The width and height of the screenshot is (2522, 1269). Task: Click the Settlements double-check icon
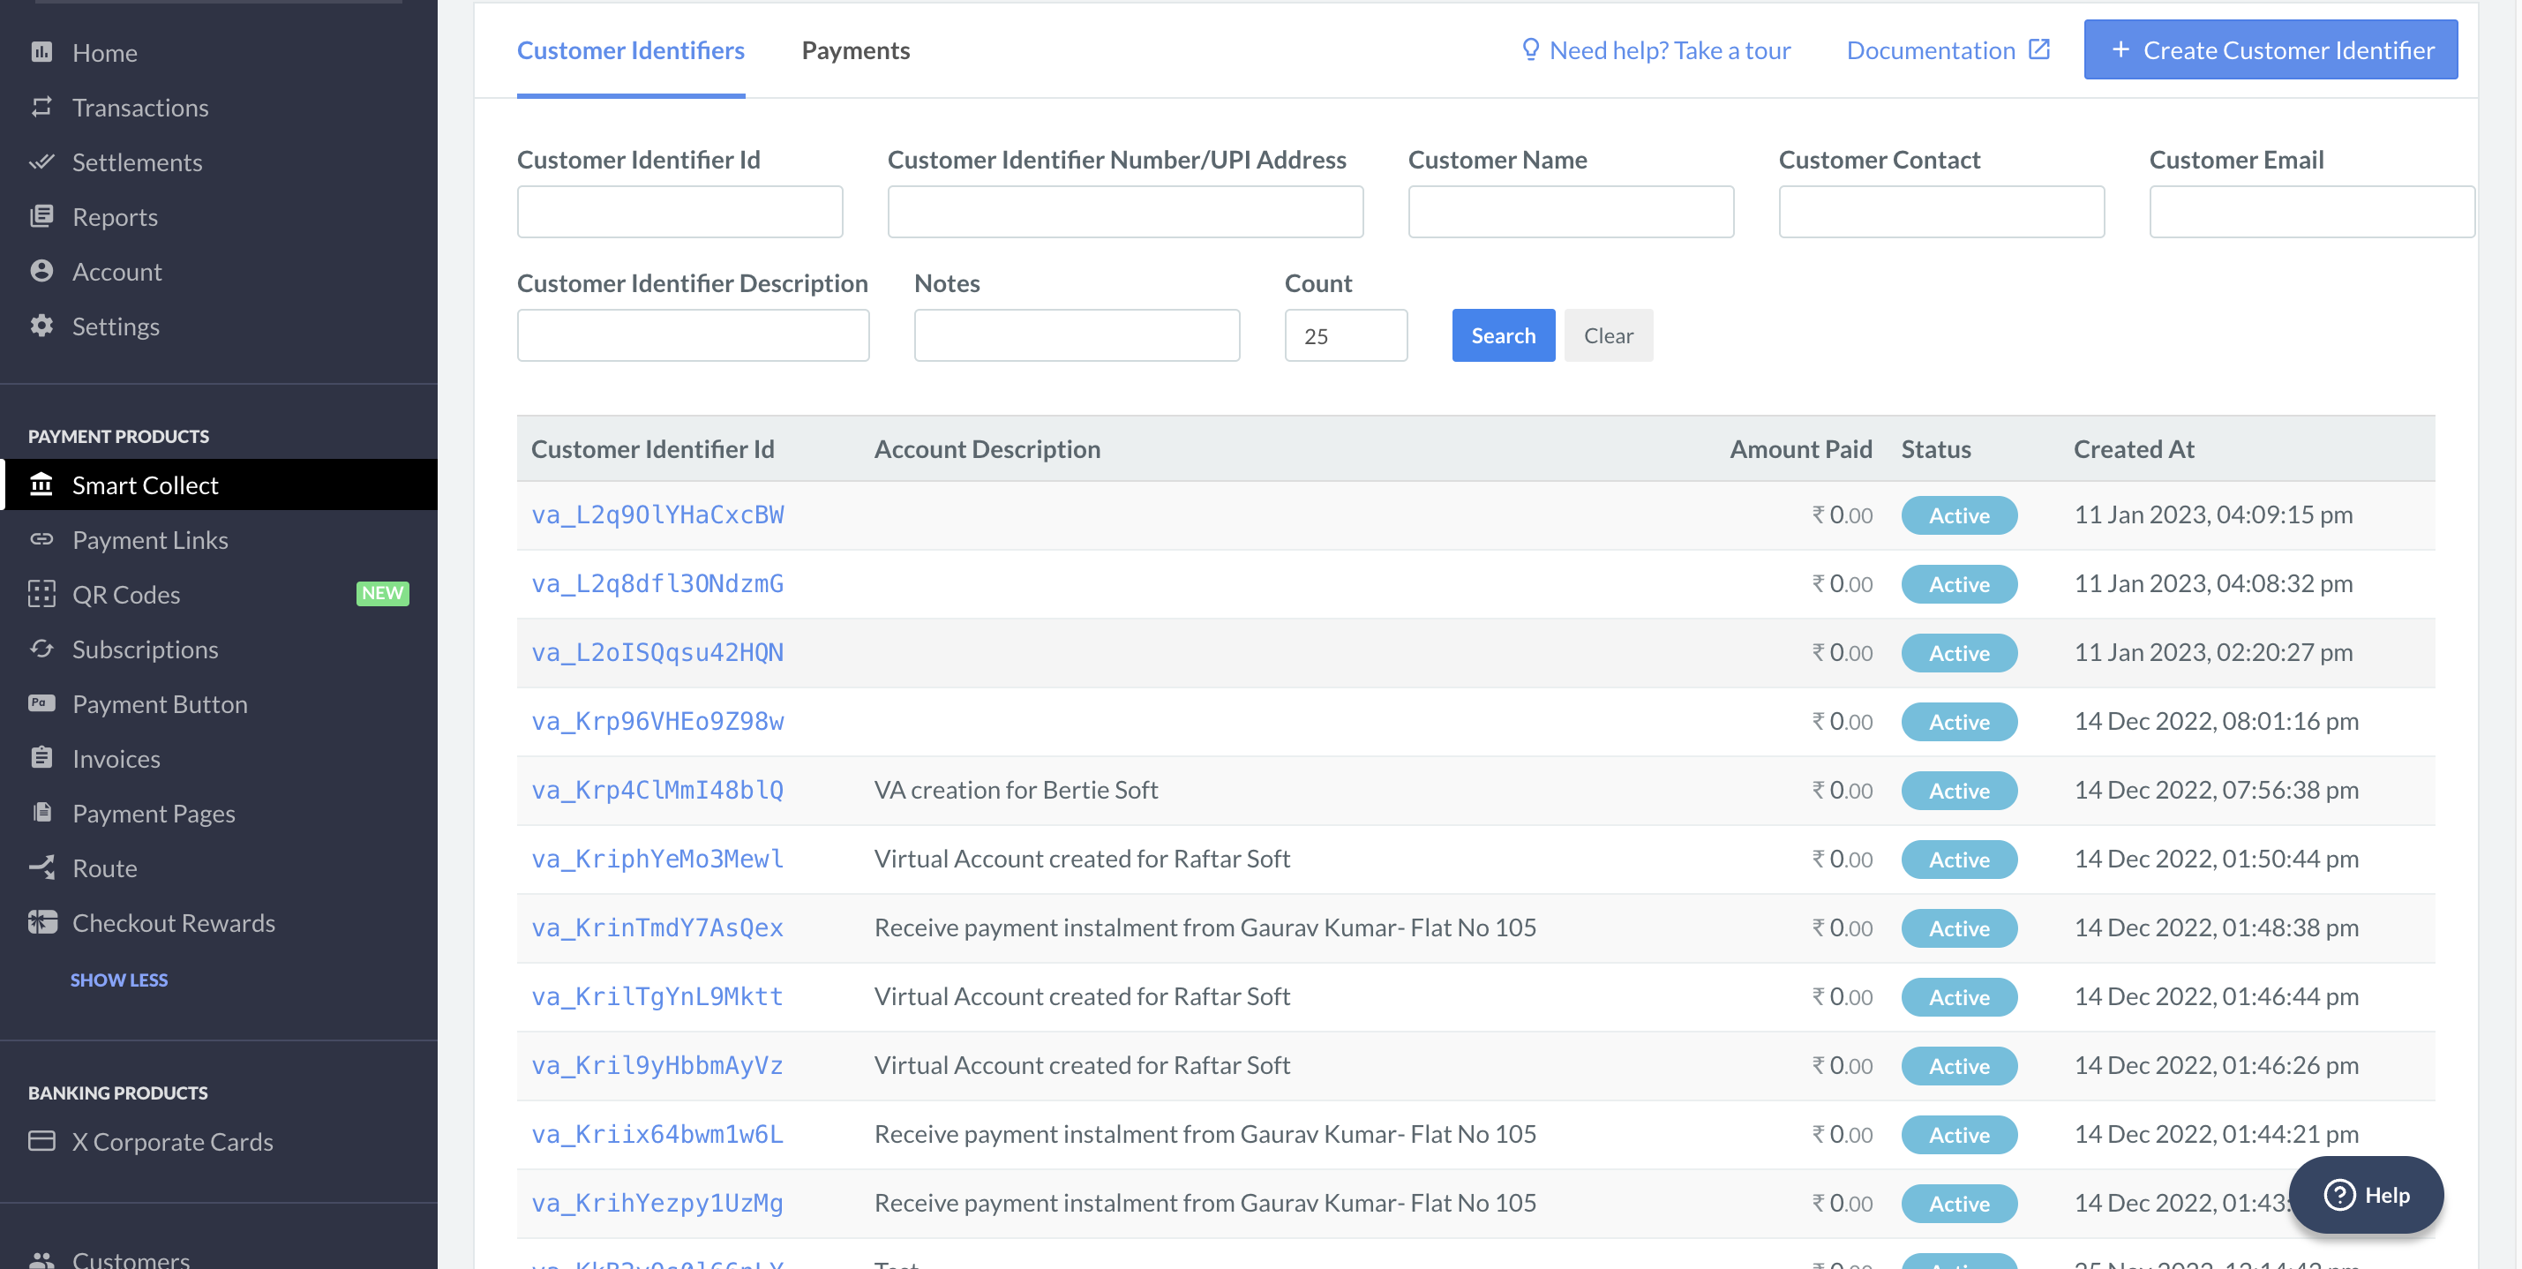41,161
